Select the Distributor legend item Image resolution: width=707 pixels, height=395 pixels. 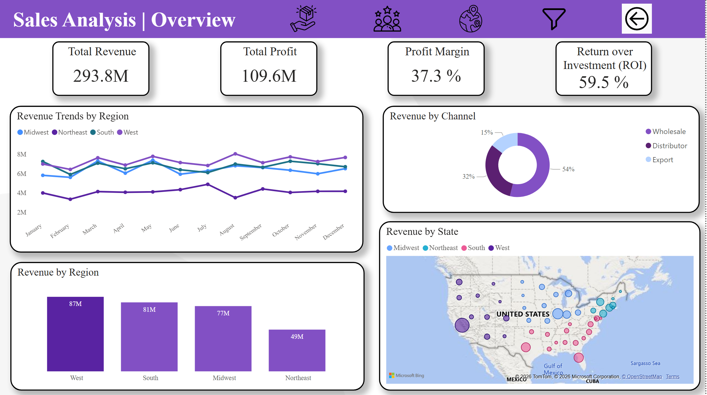pos(669,146)
